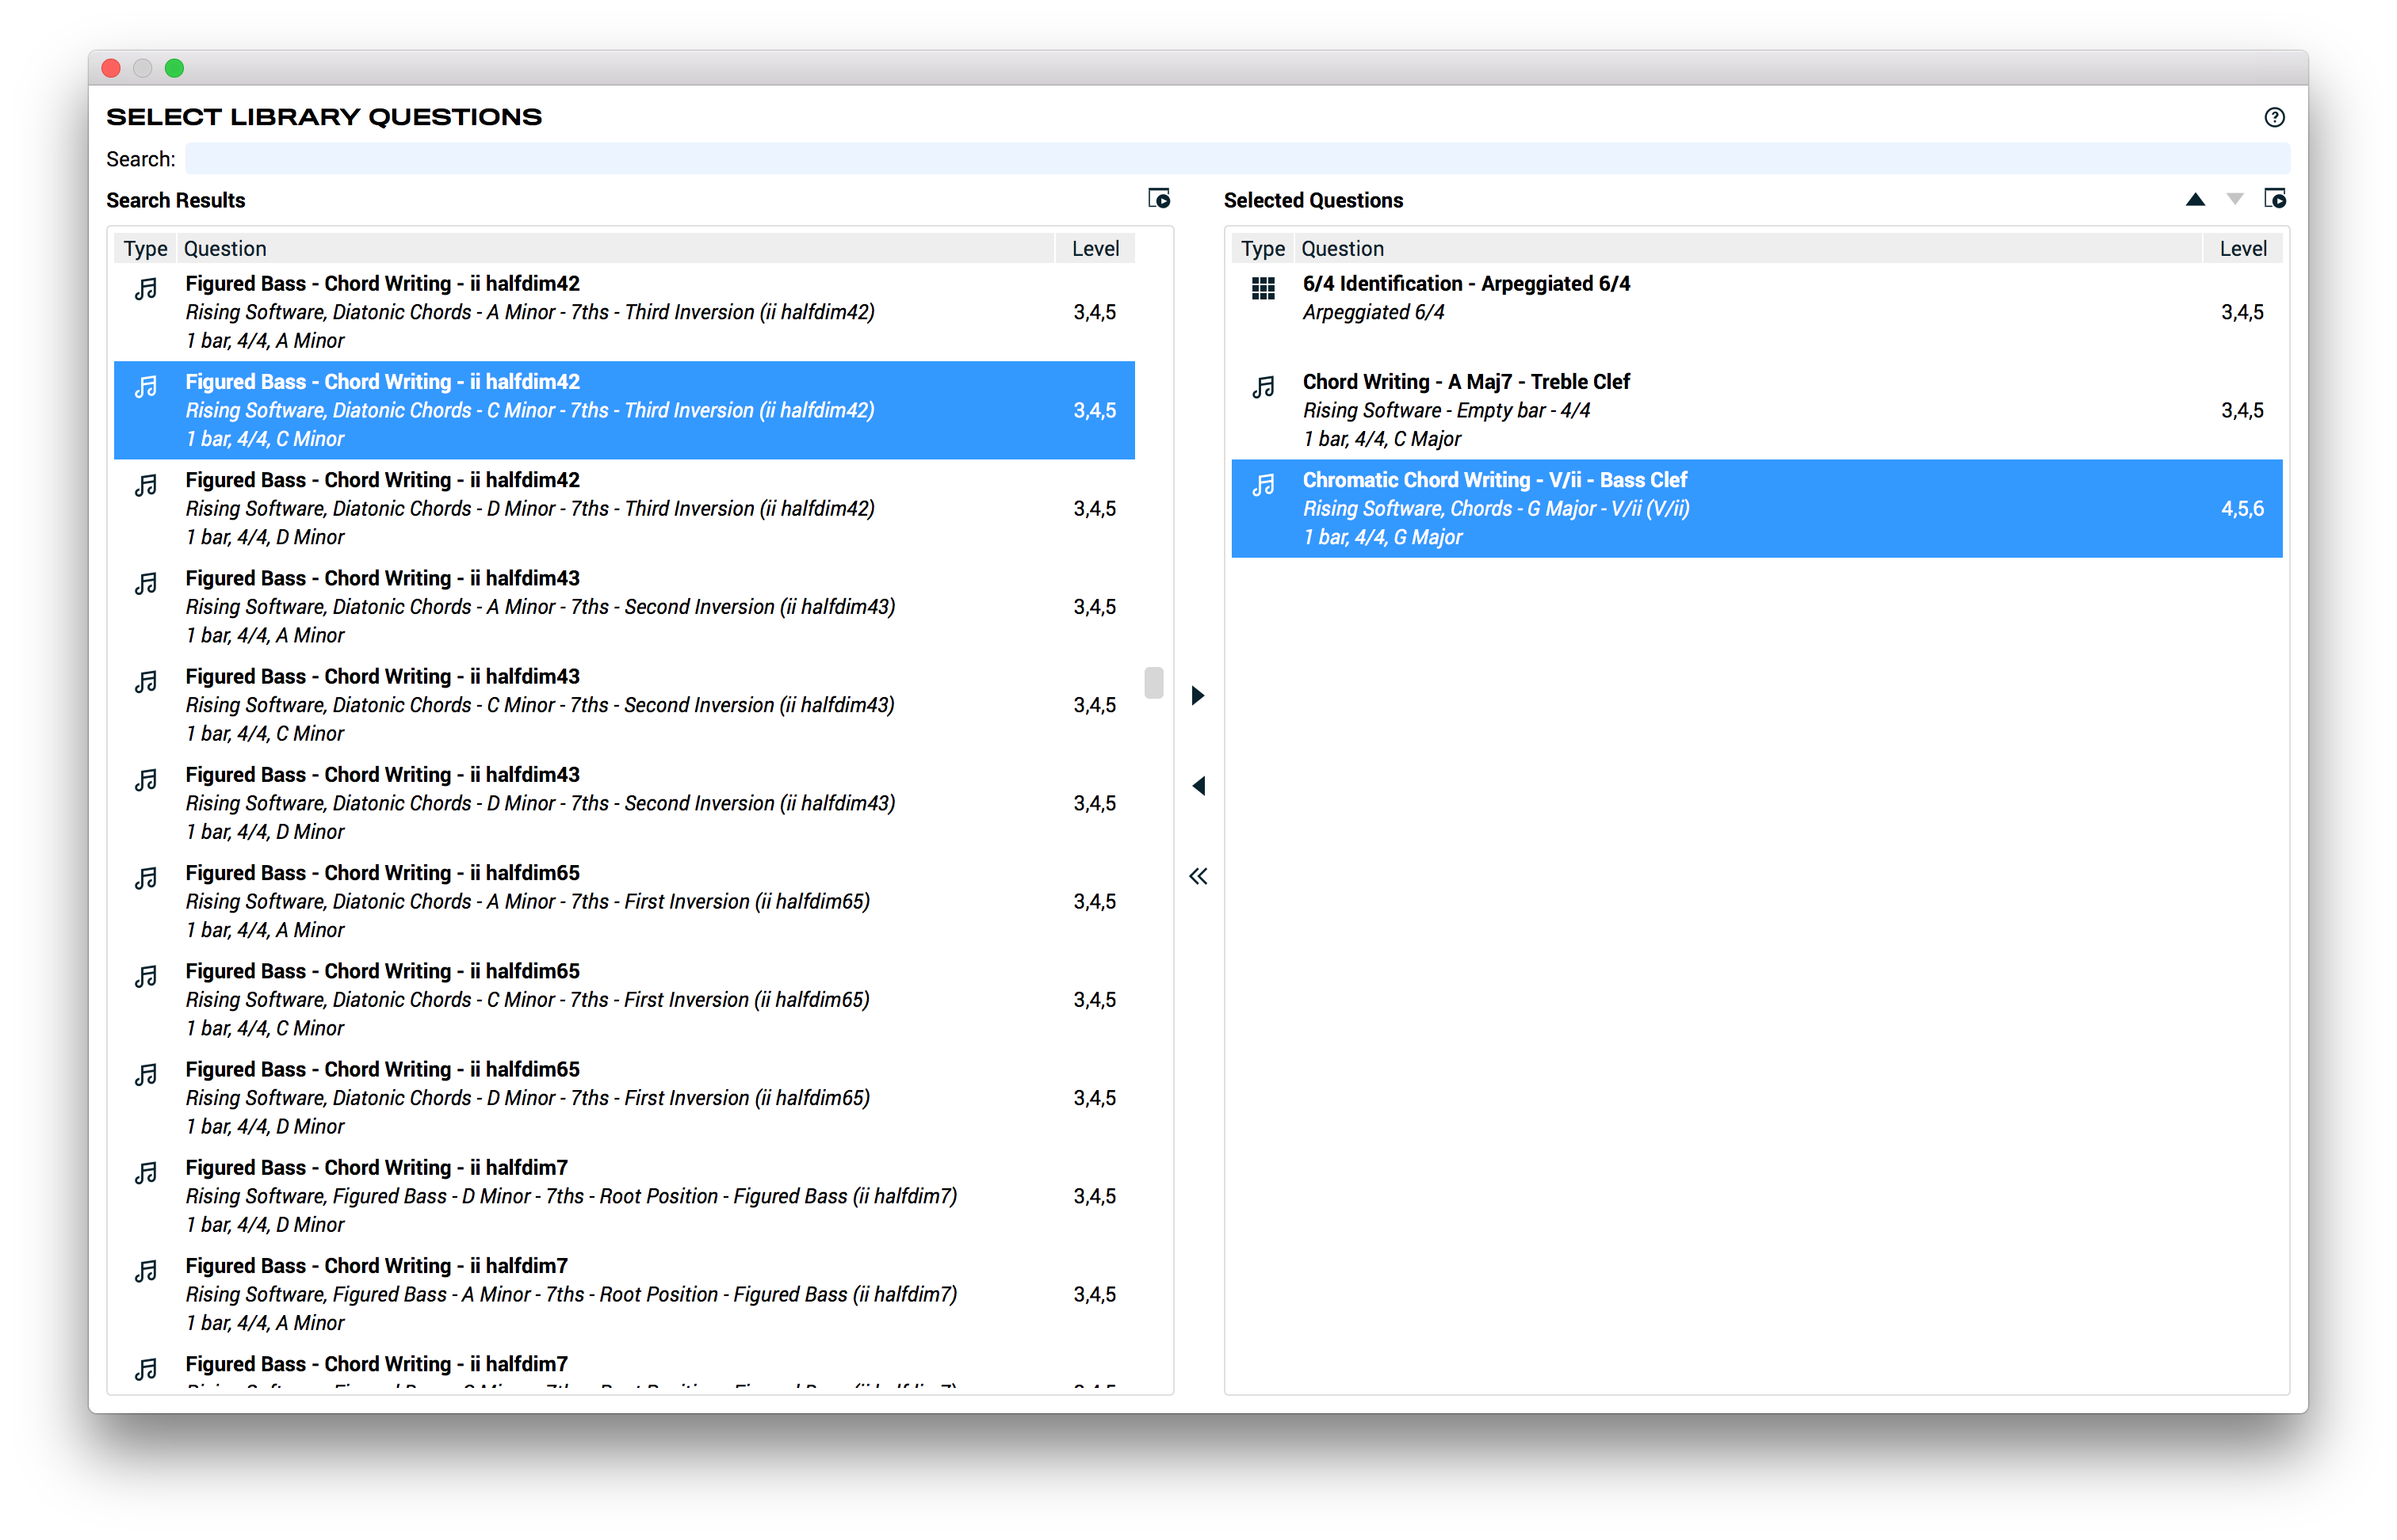Image resolution: width=2397 pixels, height=1540 pixels.
Task: Click Type header in Selected Questions
Action: [x=1262, y=248]
